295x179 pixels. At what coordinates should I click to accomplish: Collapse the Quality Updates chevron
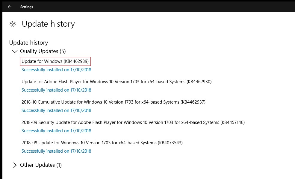pyautogui.click(x=14, y=51)
